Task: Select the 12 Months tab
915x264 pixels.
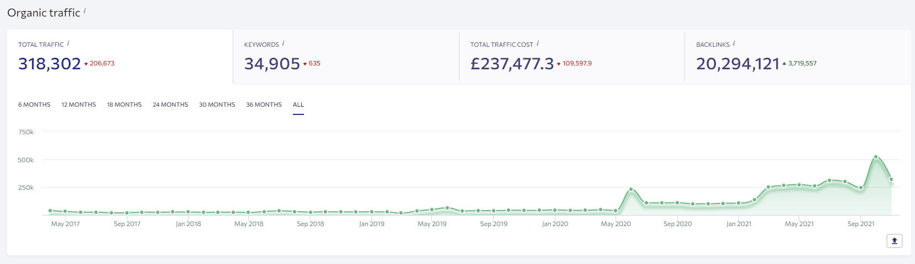Action: point(79,105)
